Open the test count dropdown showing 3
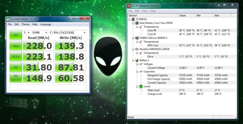 pyautogui.click(x=26, y=33)
